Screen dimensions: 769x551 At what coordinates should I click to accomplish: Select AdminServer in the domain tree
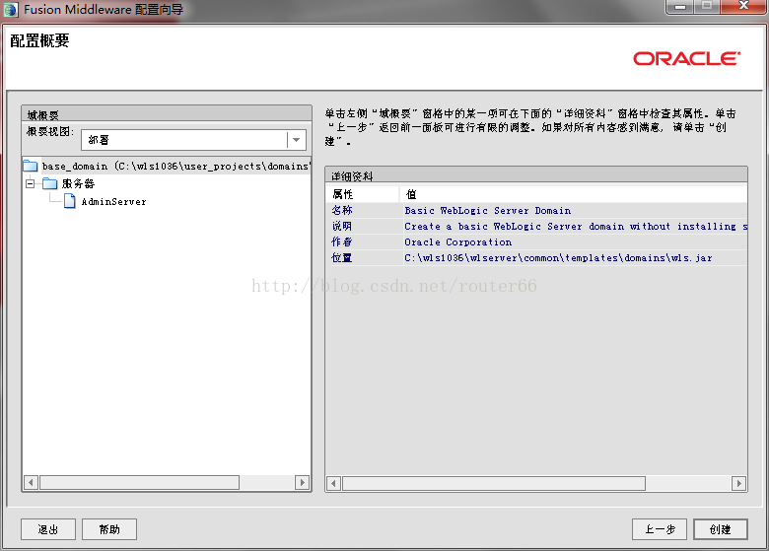[113, 201]
